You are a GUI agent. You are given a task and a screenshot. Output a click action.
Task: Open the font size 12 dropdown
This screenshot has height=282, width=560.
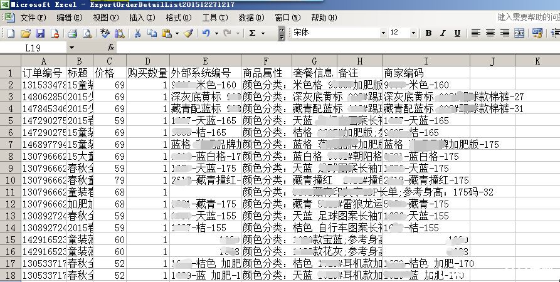(413, 33)
